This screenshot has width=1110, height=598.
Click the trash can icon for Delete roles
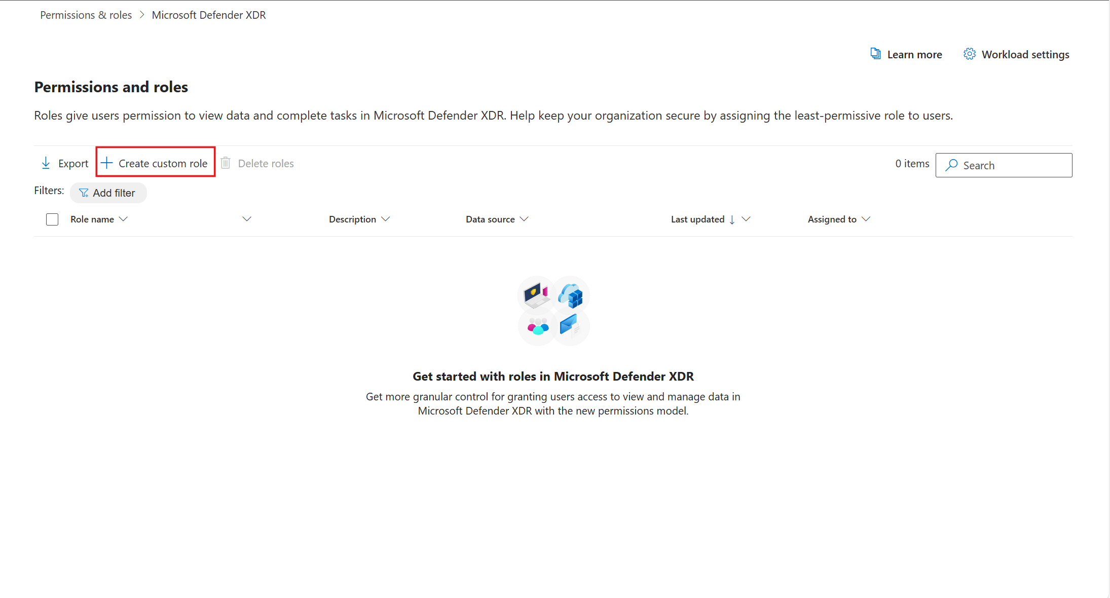click(x=226, y=163)
